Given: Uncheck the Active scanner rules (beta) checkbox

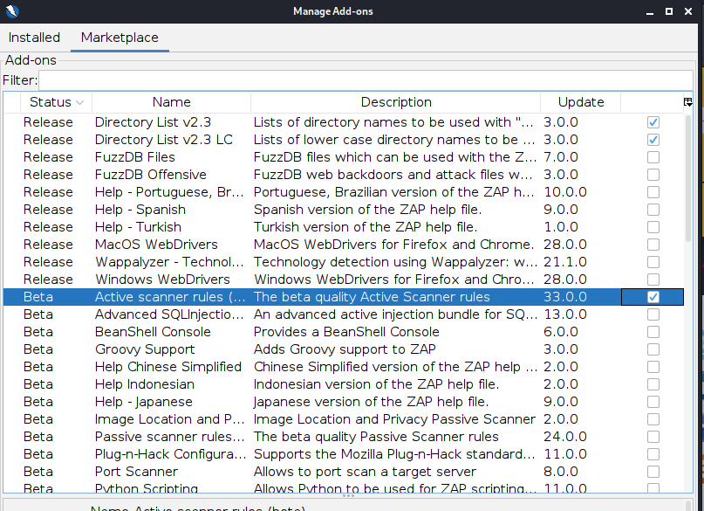Looking at the screenshot, I should 653,297.
